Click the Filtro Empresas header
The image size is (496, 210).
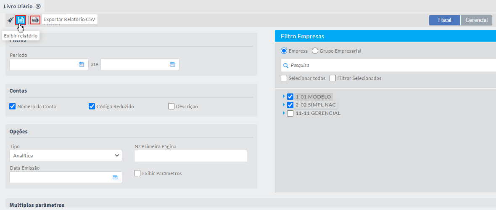pyautogui.click(x=303, y=37)
